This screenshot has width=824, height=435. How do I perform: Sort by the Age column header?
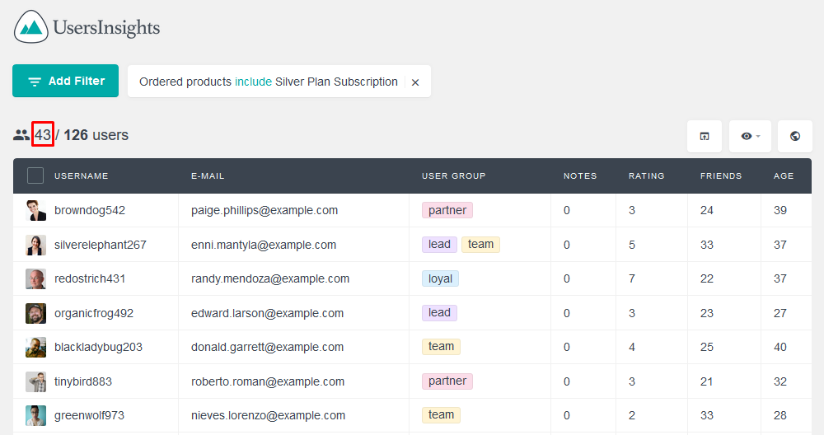pos(784,176)
